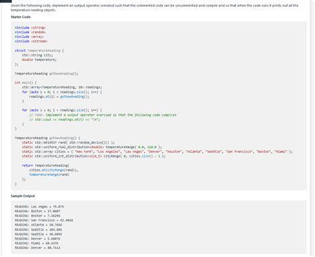The height and width of the screenshot is (257, 315).
Task: Click the 'Sample Output' heading
Action: click(23, 196)
